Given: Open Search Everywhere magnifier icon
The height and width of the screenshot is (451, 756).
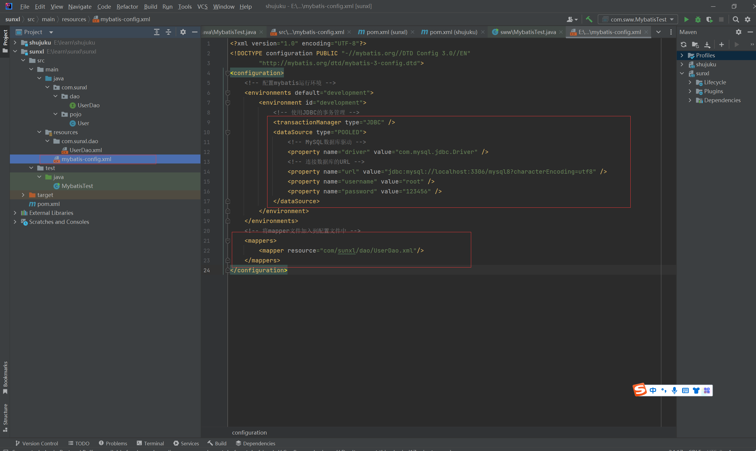Looking at the screenshot, I should [x=736, y=19].
